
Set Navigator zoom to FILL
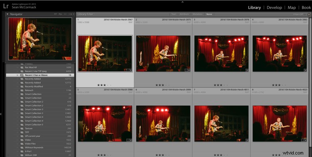(60, 14)
